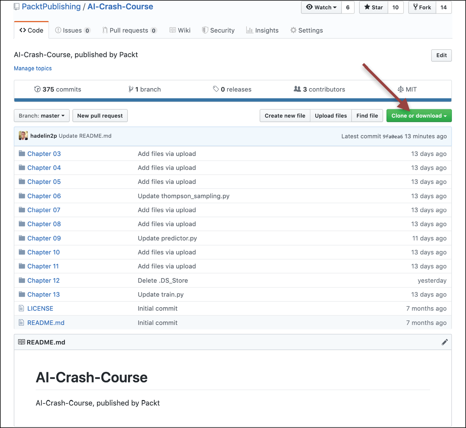The width and height of the screenshot is (466, 428).
Task: Open the Watch dropdown
Action: point(321,7)
